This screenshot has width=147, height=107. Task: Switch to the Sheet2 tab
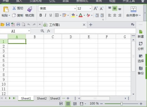coord(42,98)
